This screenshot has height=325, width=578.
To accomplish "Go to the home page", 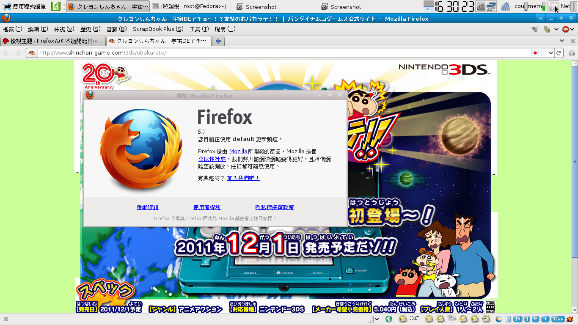I will tap(572, 53).
